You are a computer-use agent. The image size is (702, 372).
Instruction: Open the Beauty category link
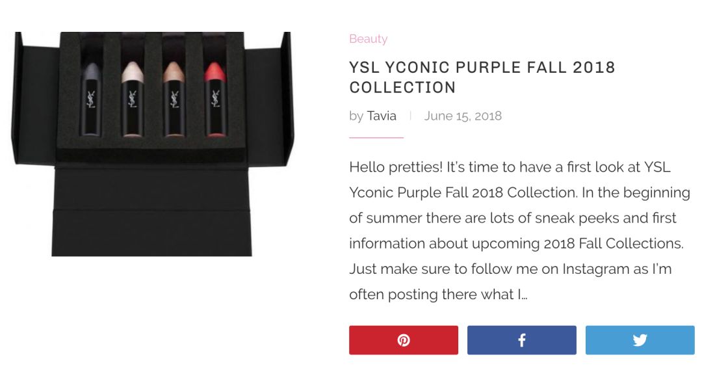click(x=368, y=39)
